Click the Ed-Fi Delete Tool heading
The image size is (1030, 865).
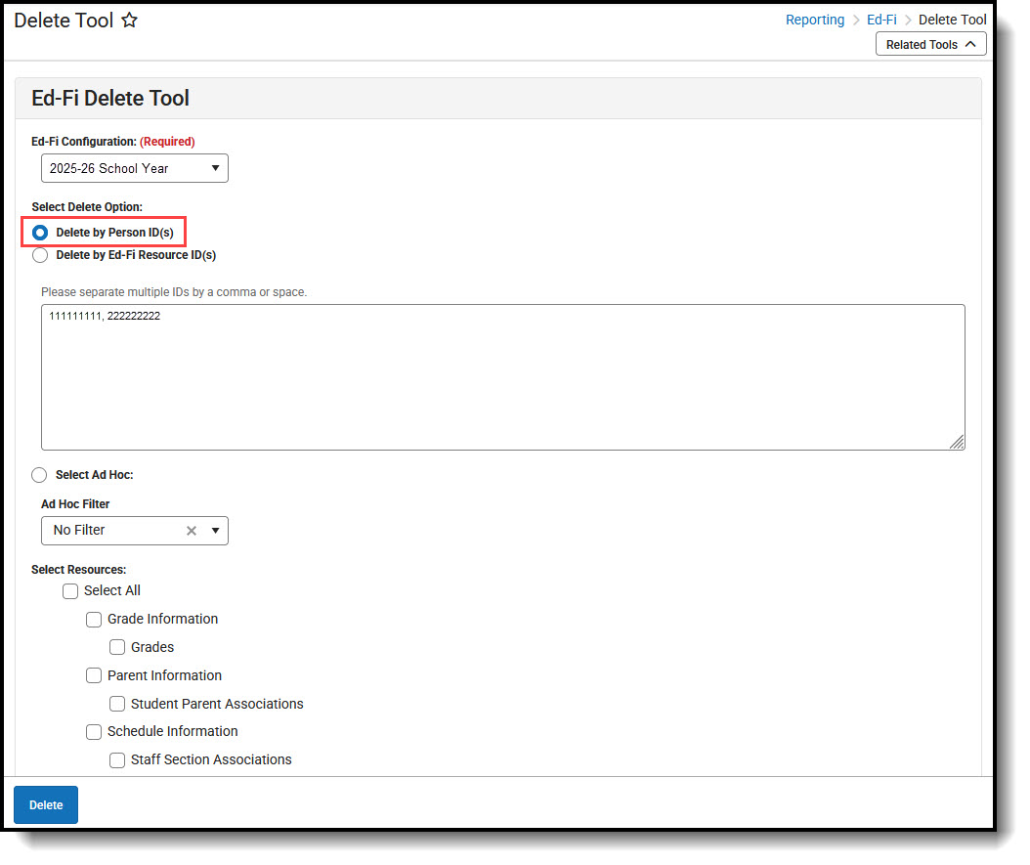coord(110,99)
